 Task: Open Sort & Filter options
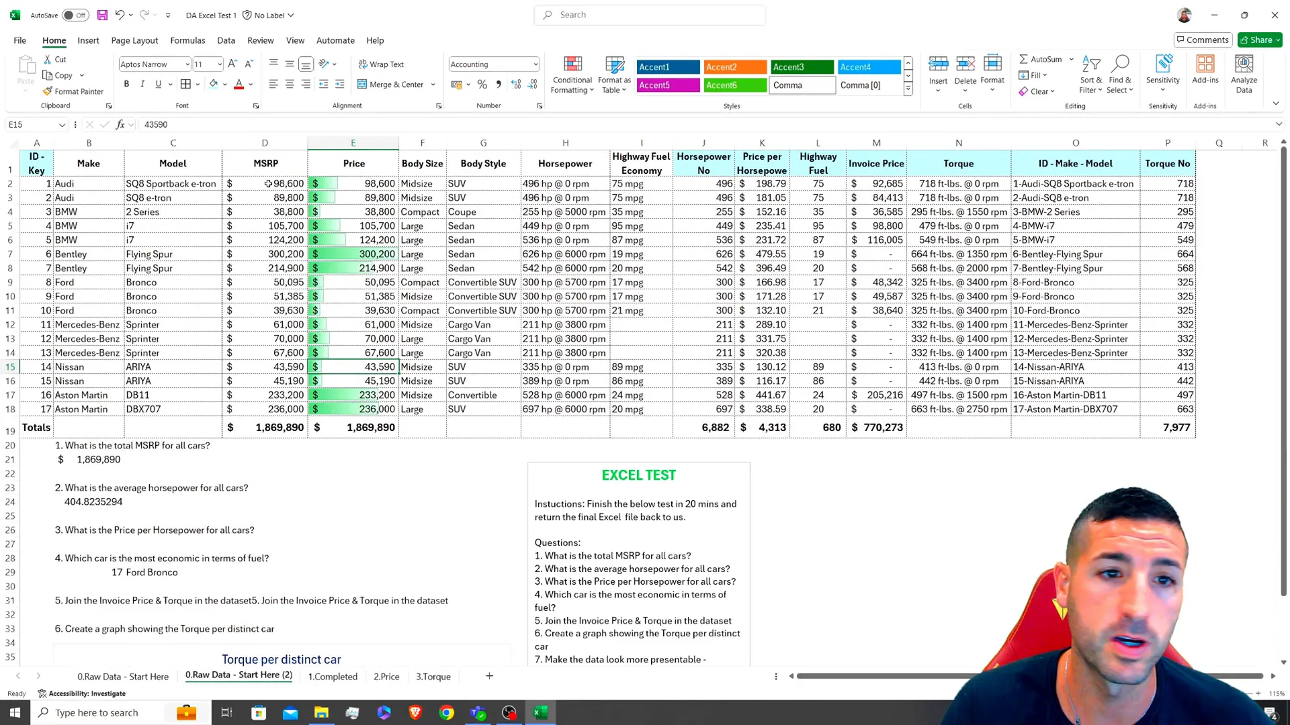(x=1090, y=75)
